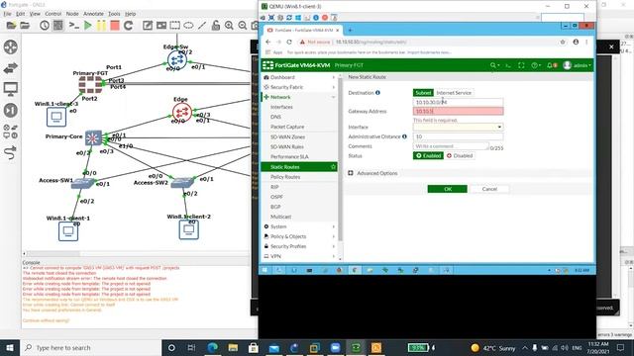Screen dimensions: 634x356
Task: Collapse the Network section in FortiGate sidebar
Action: 299,97
